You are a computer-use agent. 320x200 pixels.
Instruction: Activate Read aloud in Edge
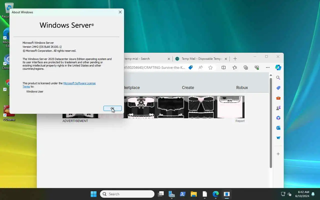click(x=200, y=67)
